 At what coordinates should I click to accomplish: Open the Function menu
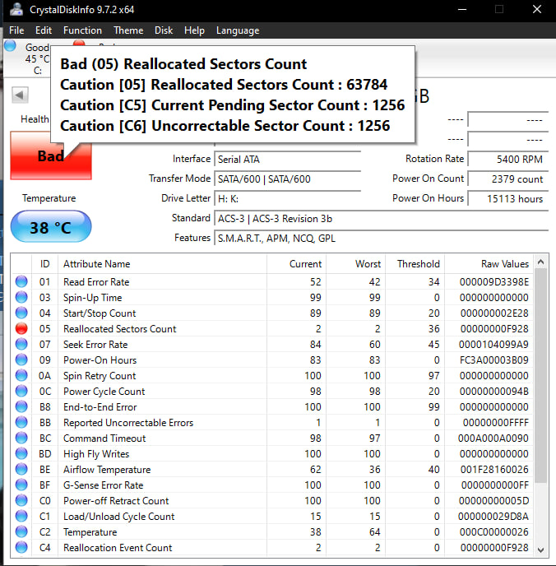(82, 30)
